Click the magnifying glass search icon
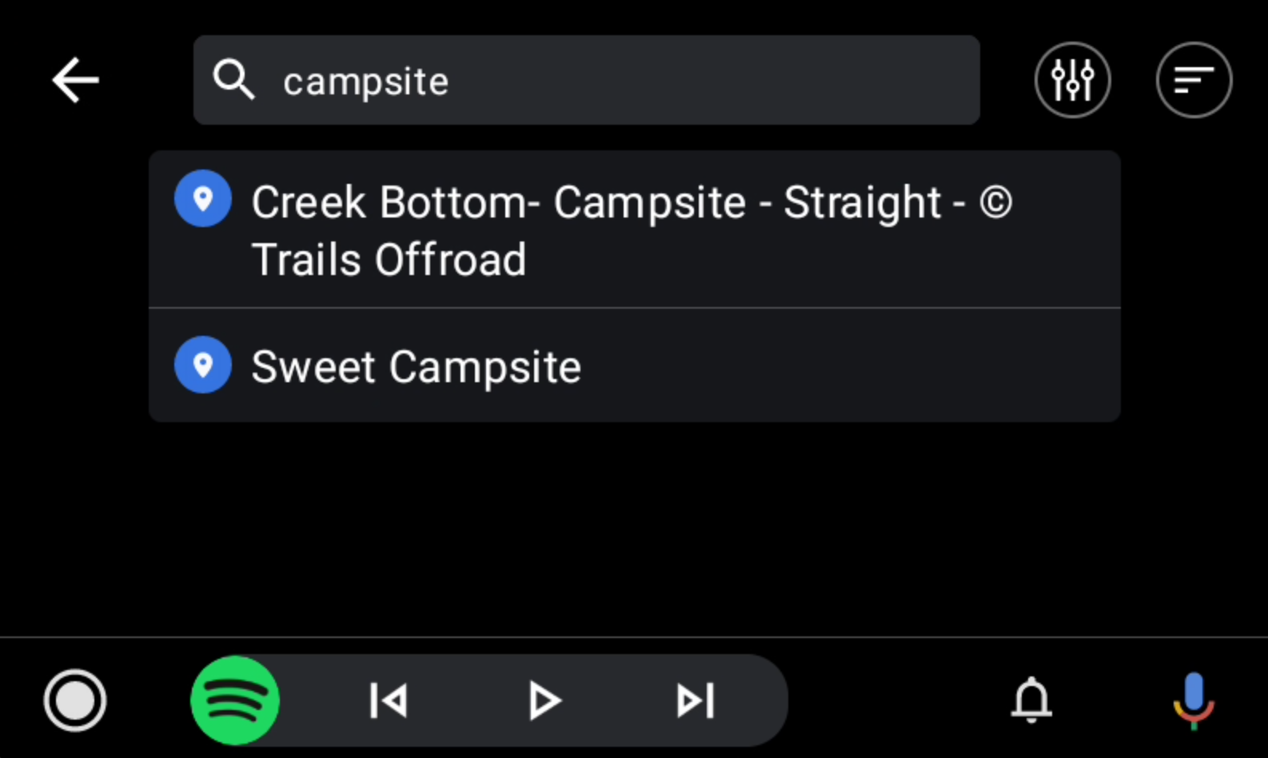 [233, 80]
